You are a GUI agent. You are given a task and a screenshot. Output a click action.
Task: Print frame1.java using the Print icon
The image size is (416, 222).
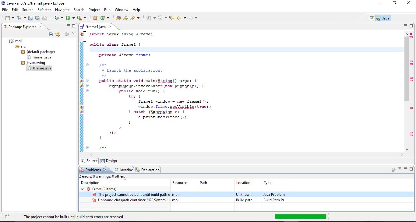tap(44, 18)
